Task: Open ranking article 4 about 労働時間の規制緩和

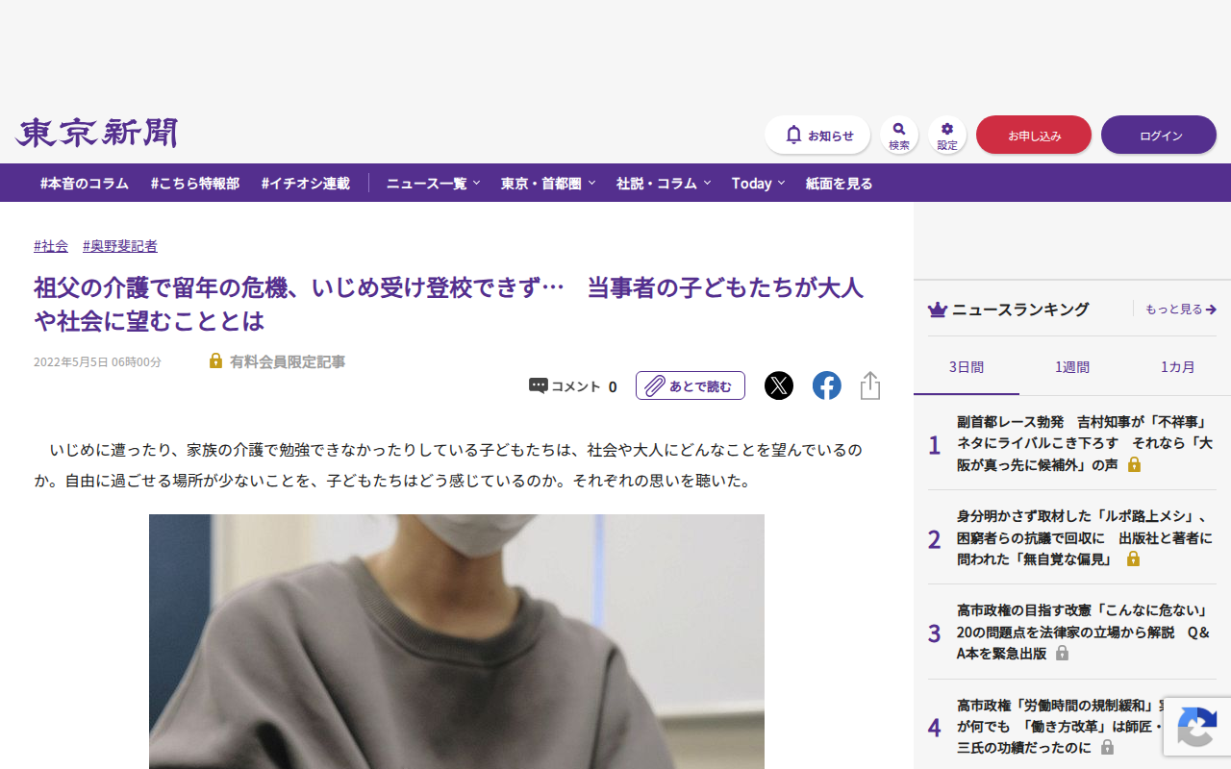Action: (1060, 726)
